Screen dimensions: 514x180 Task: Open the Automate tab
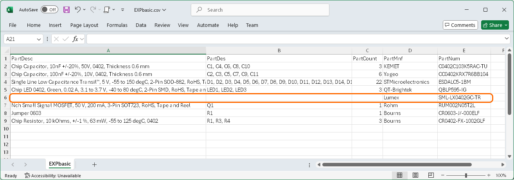pos(208,25)
